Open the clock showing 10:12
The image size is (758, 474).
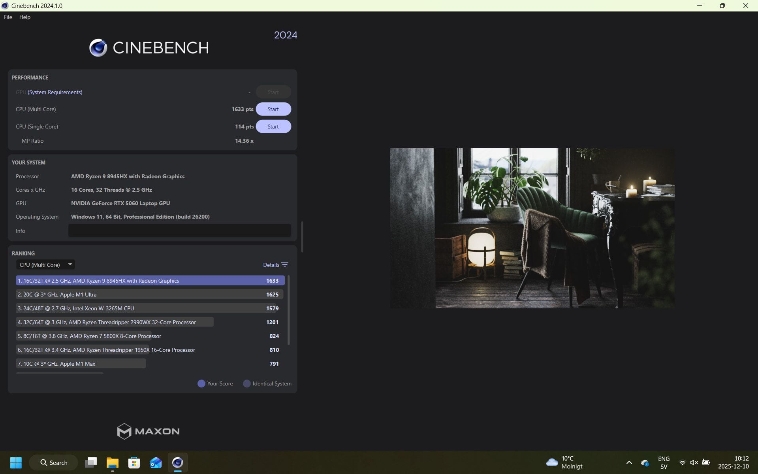[734, 463]
